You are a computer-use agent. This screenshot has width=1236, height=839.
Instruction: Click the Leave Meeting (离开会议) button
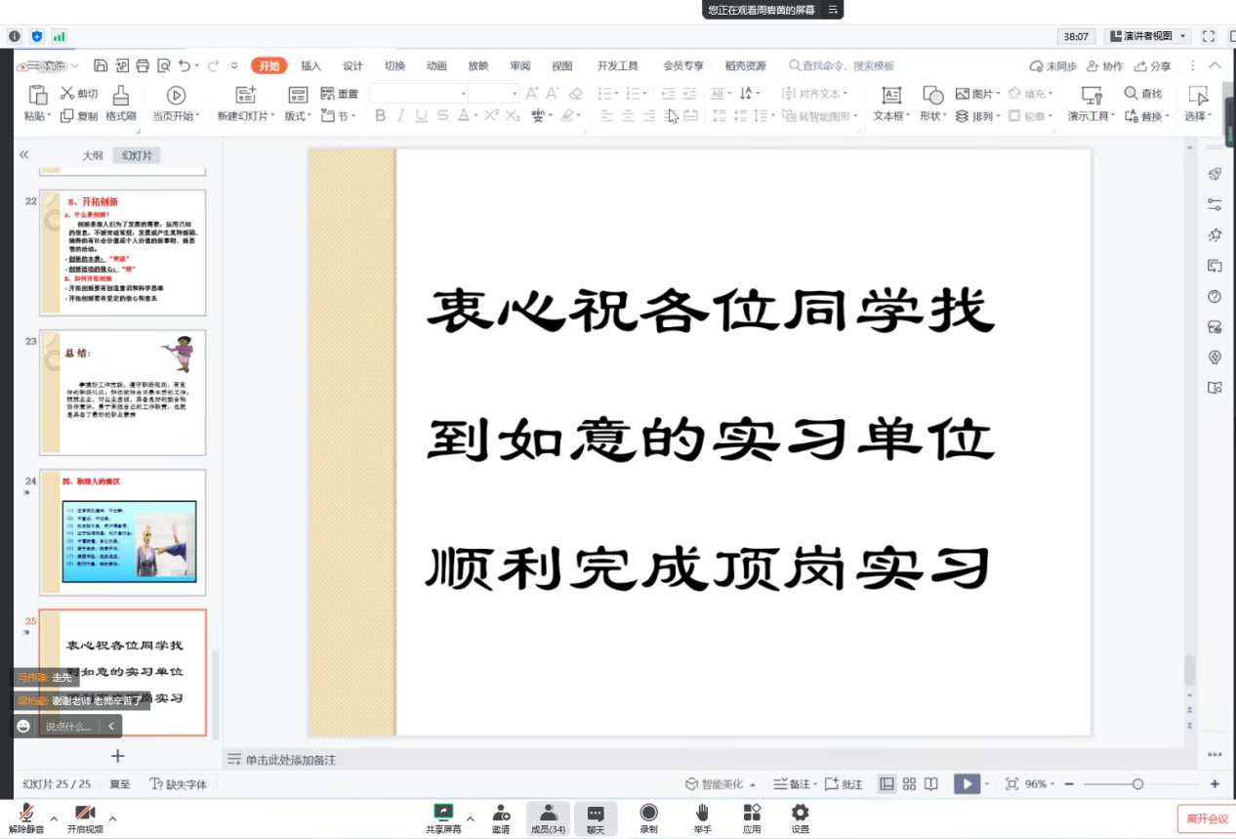tap(1207, 818)
